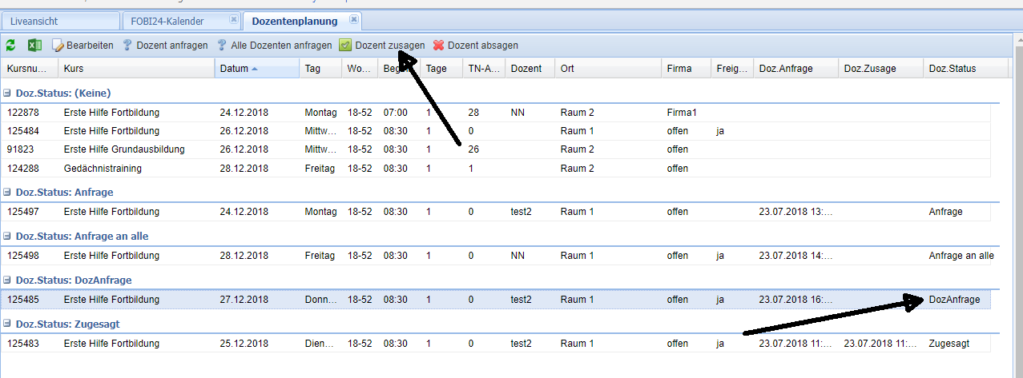Click the Alle Dozenten anfragen icon
Viewport: 1023px width, 378px height.
coord(222,46)
